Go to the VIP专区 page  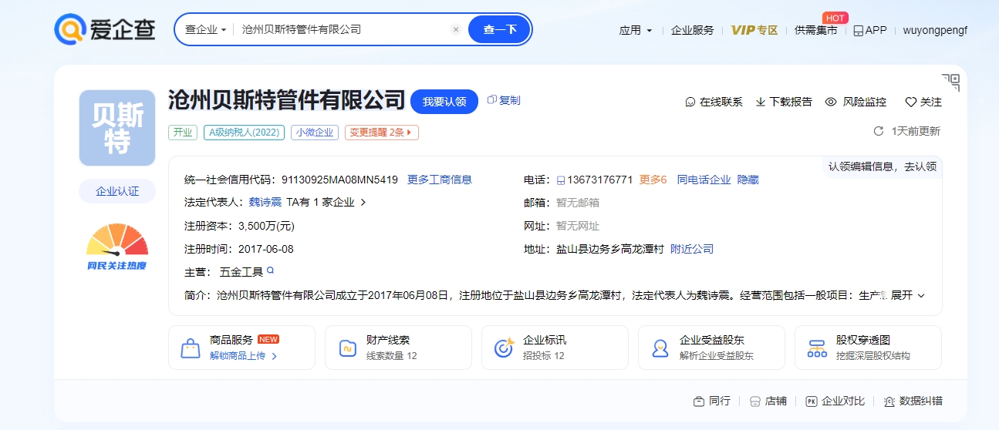pyautogui.click(x=754, y=30)
